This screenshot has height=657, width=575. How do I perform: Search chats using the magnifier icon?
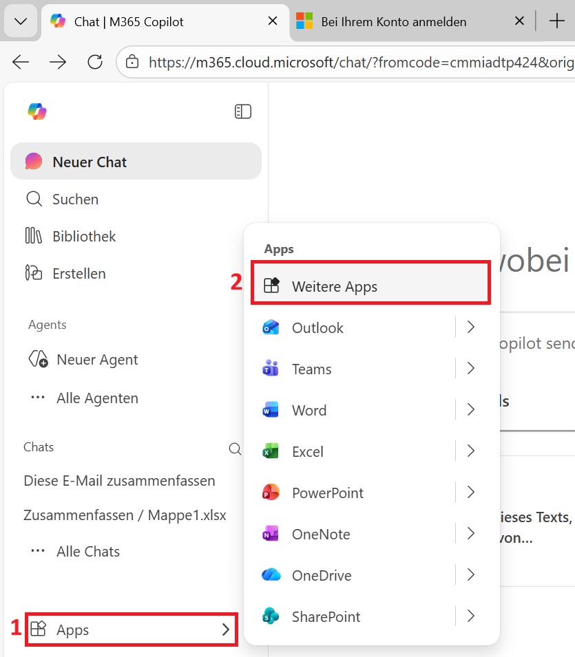pyautogui.click(x=235, y=449)
